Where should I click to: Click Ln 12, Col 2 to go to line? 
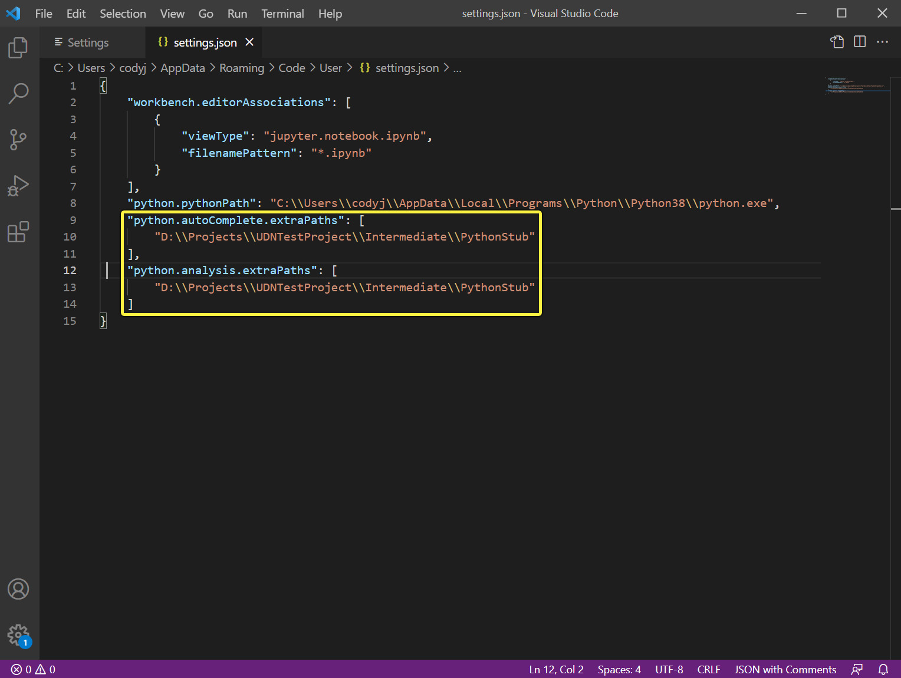point(555,669)
